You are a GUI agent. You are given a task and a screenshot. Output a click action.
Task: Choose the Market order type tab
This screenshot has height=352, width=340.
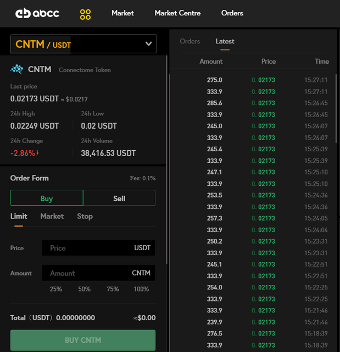point(52,216)
